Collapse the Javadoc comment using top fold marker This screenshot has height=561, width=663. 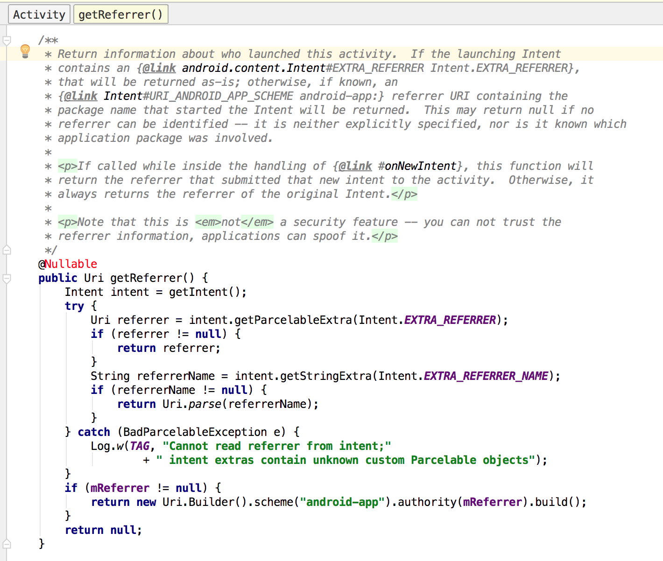coord(7,41)
